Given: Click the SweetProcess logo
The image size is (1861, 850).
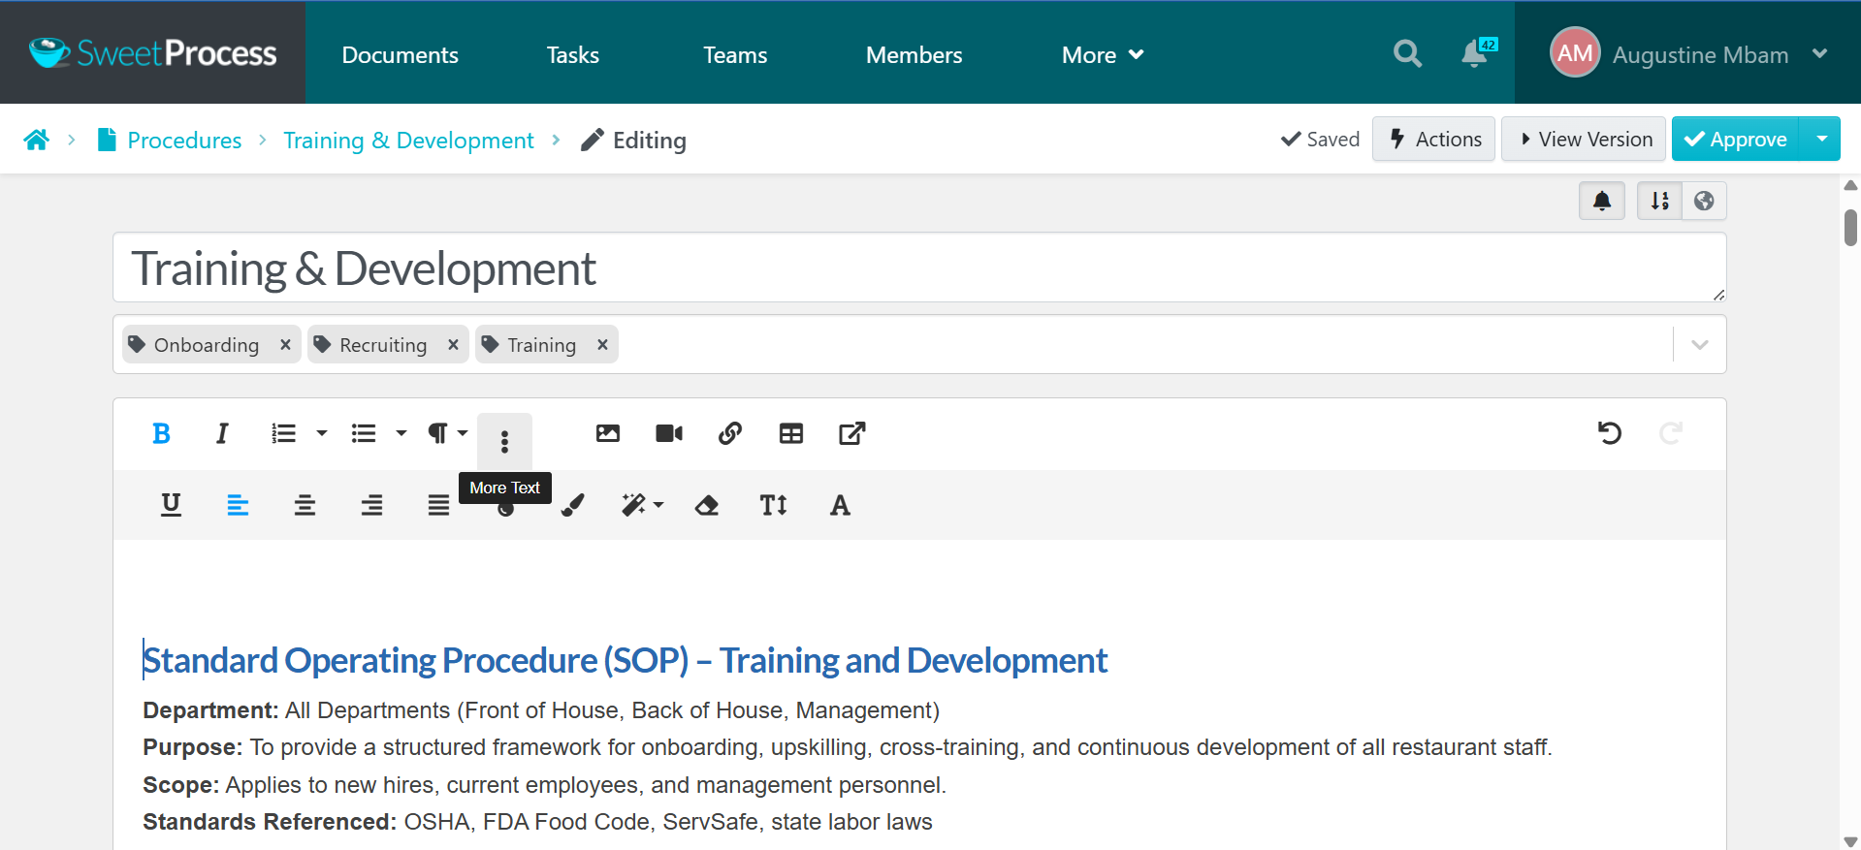Looking at the screenshot, I should click(x=153, y=53).
